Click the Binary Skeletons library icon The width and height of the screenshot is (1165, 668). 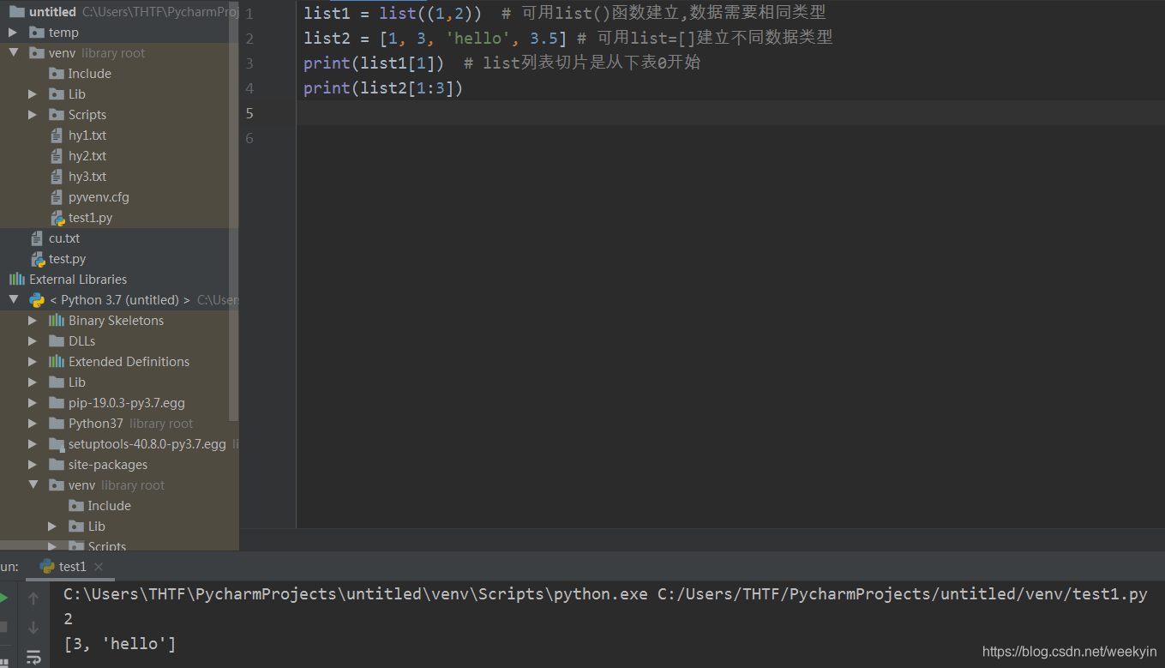[x=57, y=321]
